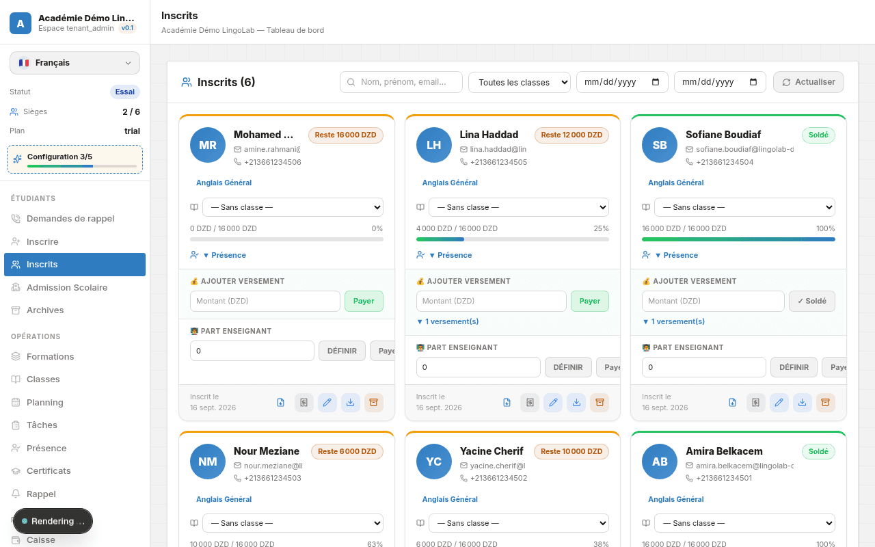The height and width of the screenshot is (547, 875).
Task: Click the Actualiser refresh button
Action: pos(809,82)
